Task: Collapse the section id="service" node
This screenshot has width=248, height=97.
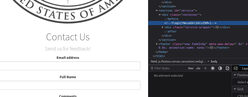Action: click(157, 10)
